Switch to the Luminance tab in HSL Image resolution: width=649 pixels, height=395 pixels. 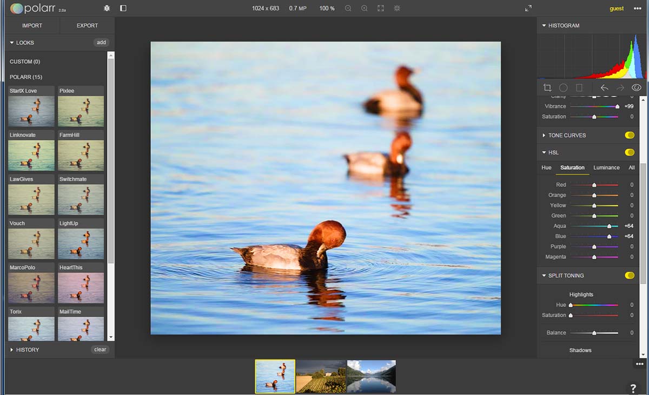[x=606, y=168]
